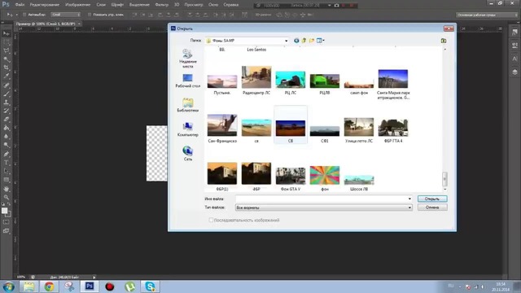Change screen mode icon in toolbar
This screenshot has height=293, width=521.
(7, 231)
